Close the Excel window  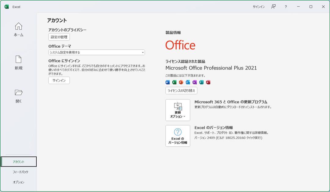click(323, 7)
